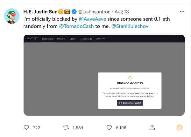Select the Stake tab
Screen dimensions: 191x137
point(72,39)
